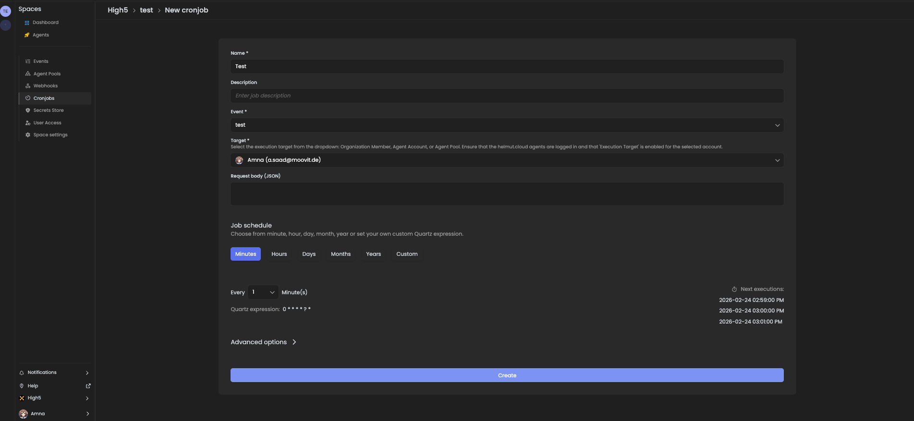Go to High5 breadcrumb link

(118, 10)
